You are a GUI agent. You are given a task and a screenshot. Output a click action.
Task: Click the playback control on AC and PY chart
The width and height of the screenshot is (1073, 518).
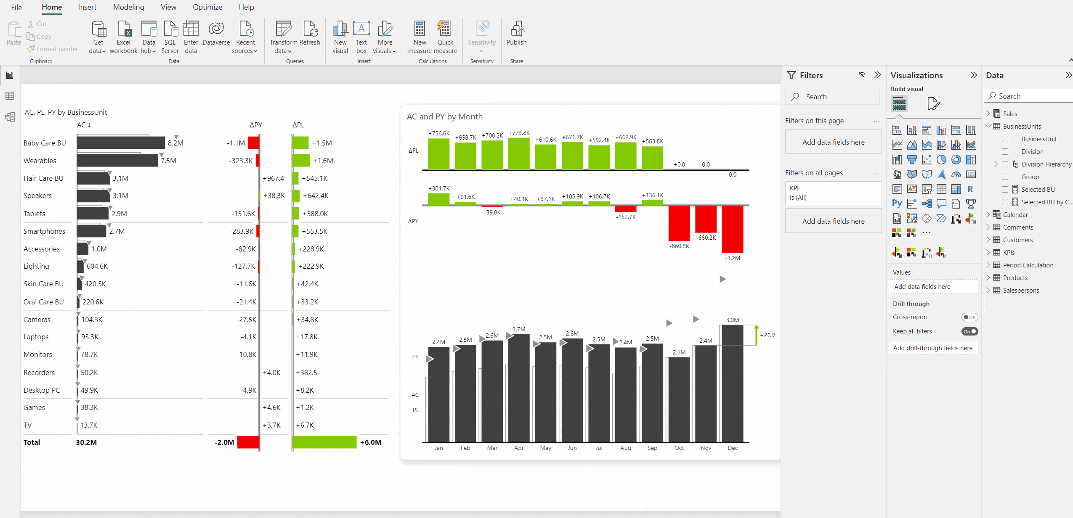(x=723, y=279)
